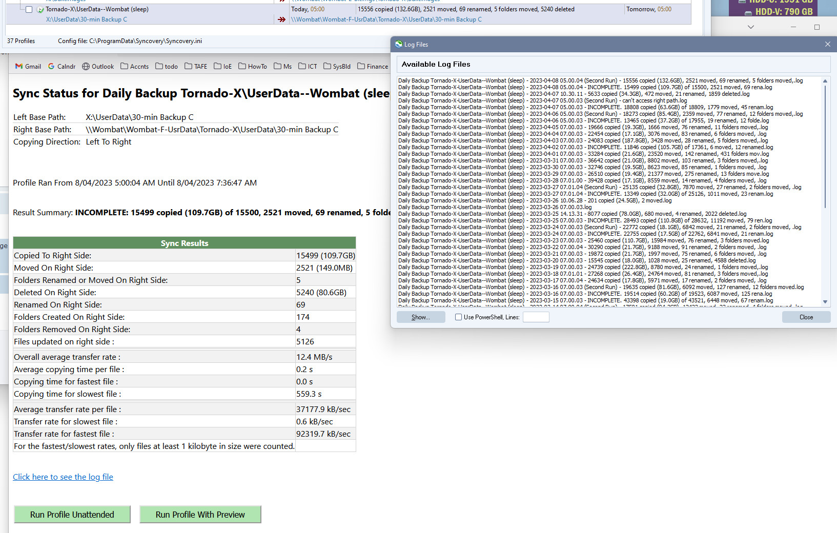Viewport: 837px width, 533px height.
Task: Click the 37 Profiles status bar entry
Action: (x=21, y=41)
